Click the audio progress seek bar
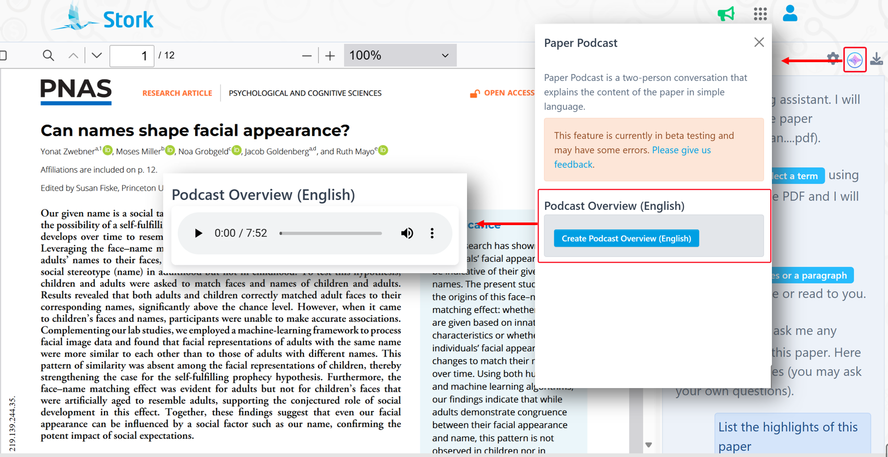Viewport: 888px width, 457px height. pyautogui.click(x=331, y=233)
